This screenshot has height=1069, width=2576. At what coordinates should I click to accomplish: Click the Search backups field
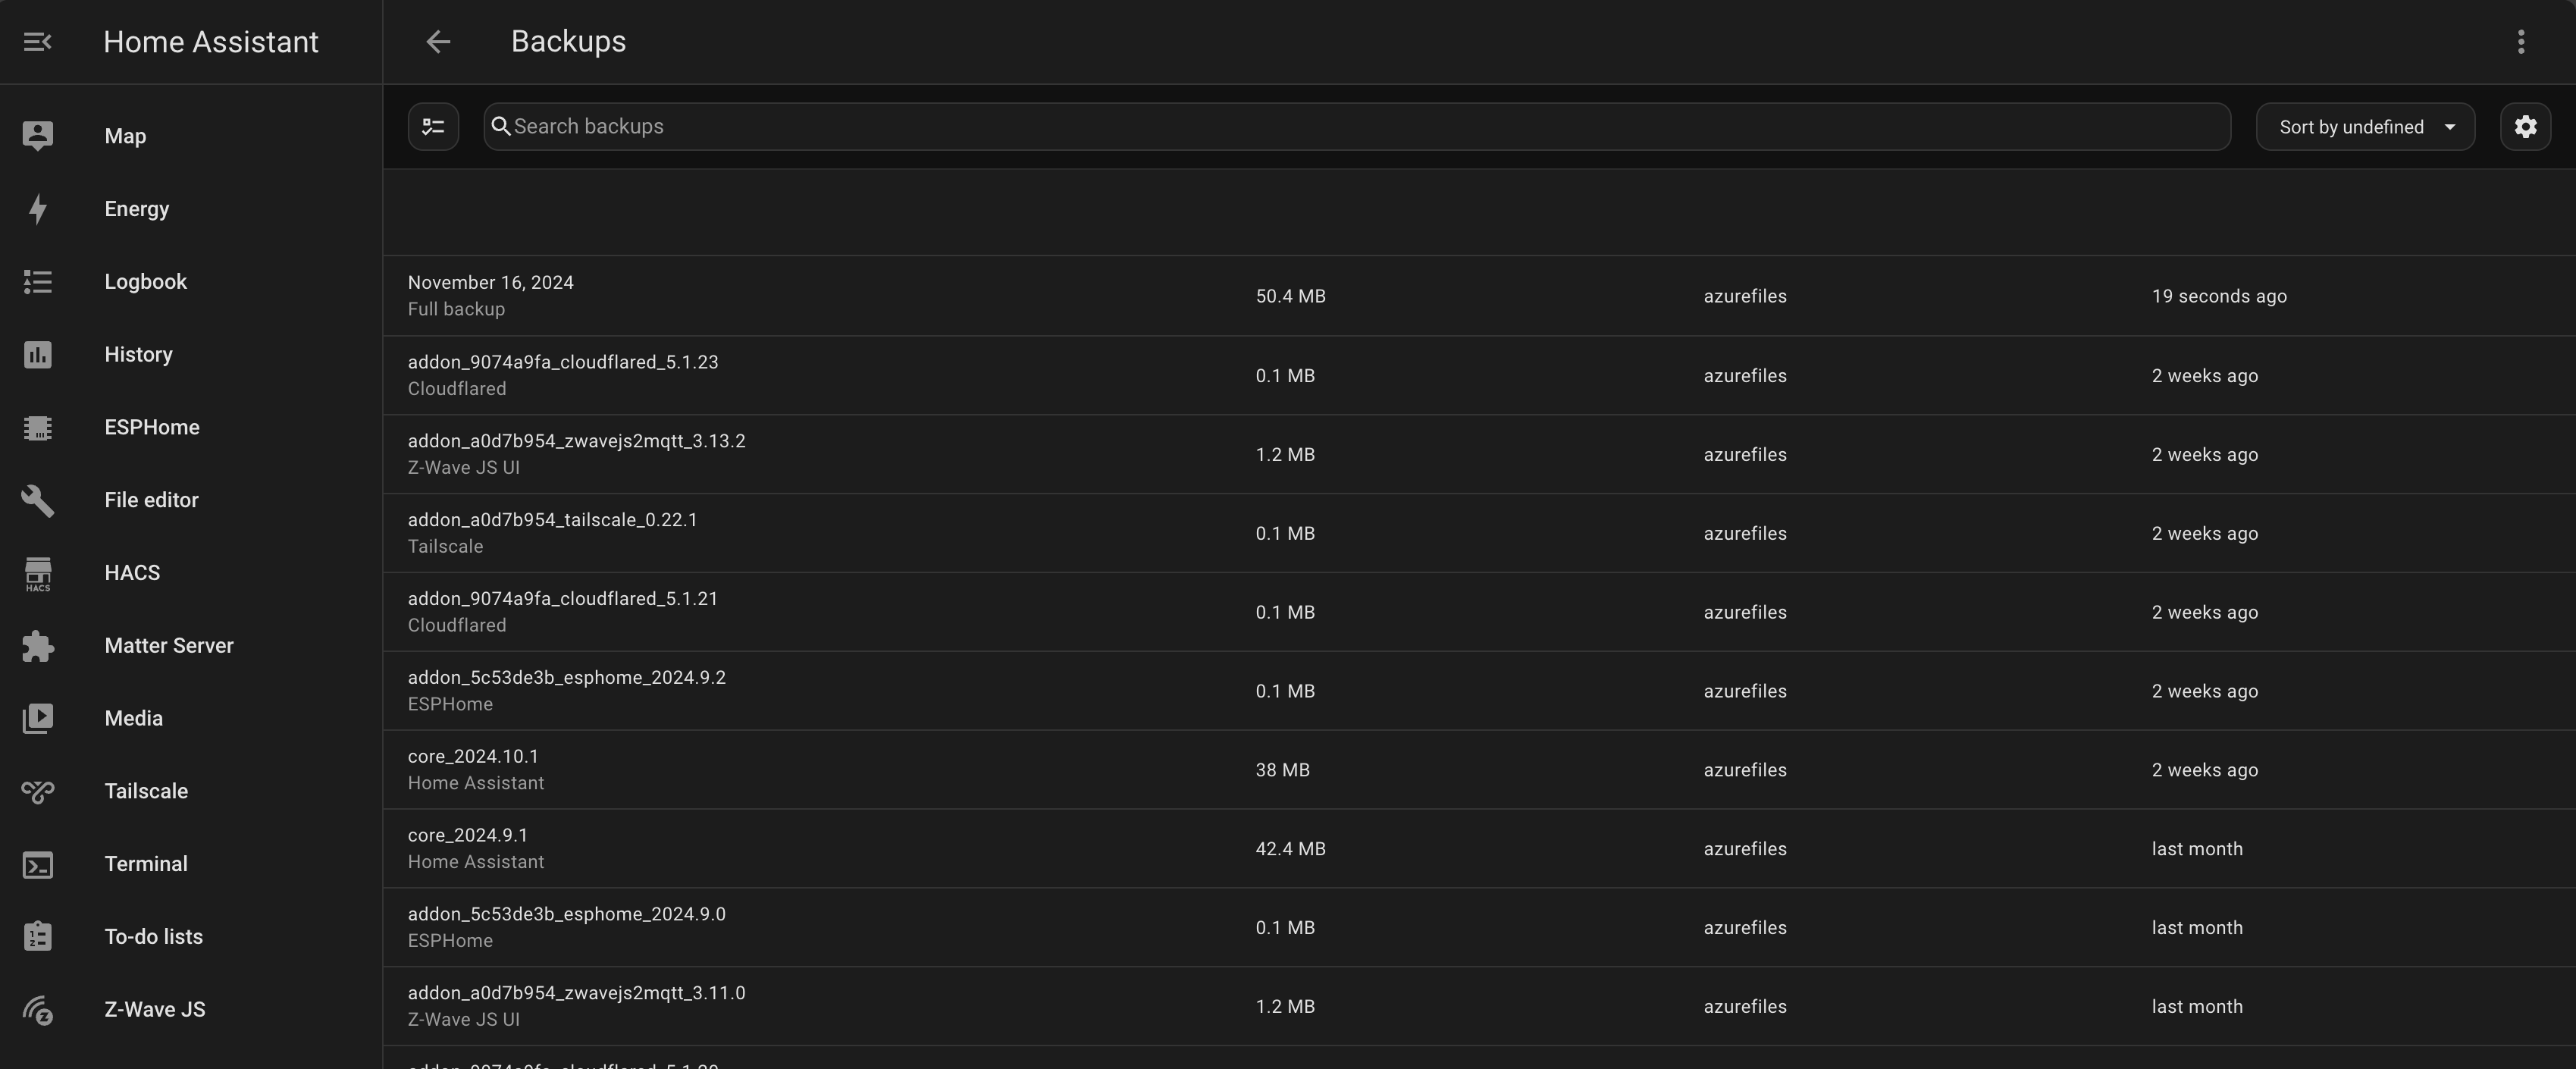[x=1356, y=127]
